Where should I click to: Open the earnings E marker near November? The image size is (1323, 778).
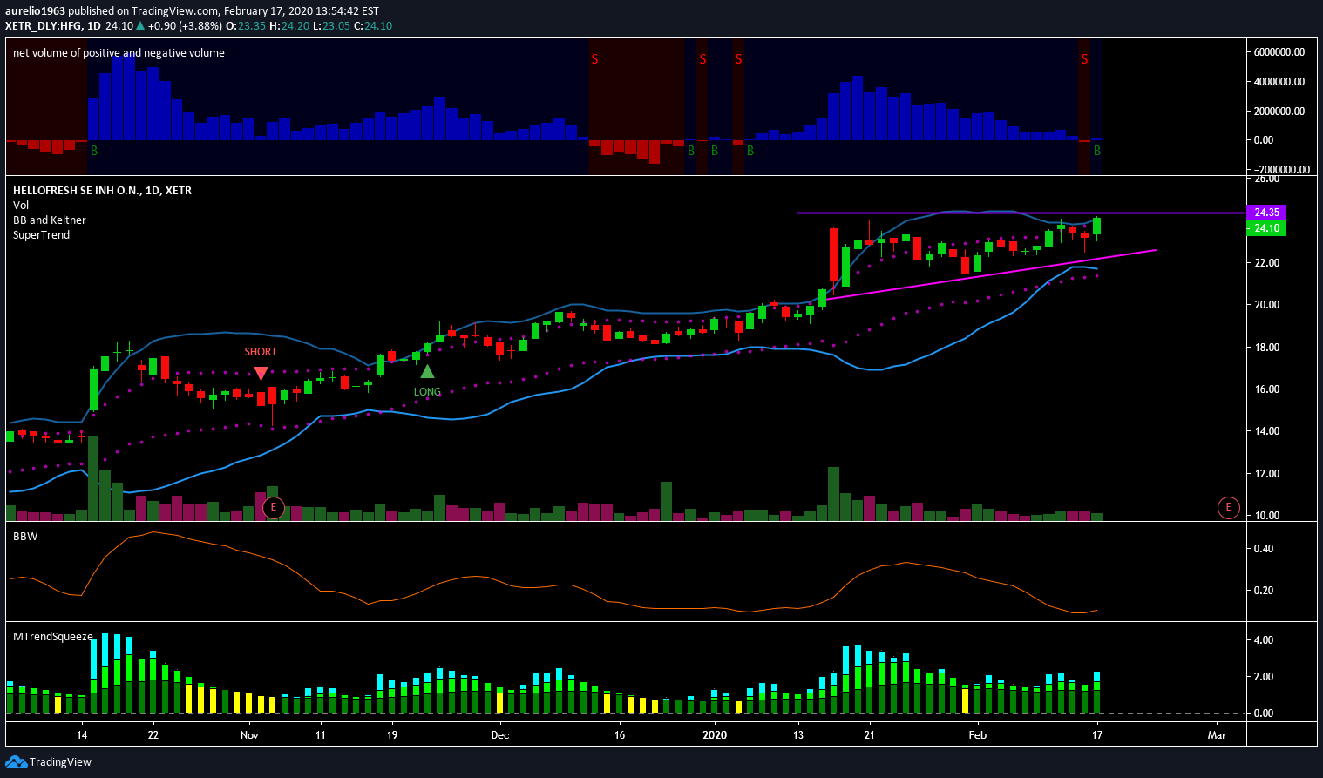click(x=274, y=507)
